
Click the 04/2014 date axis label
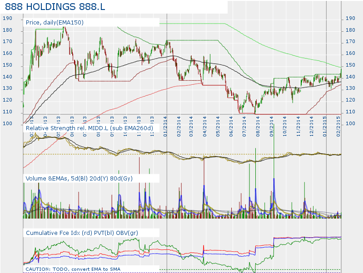(204, 127)
